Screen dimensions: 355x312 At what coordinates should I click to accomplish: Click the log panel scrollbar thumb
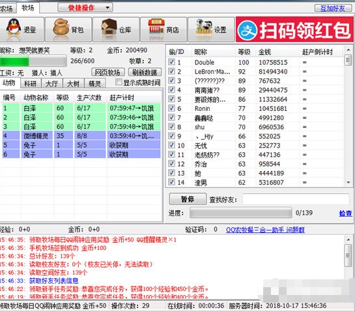348,255
